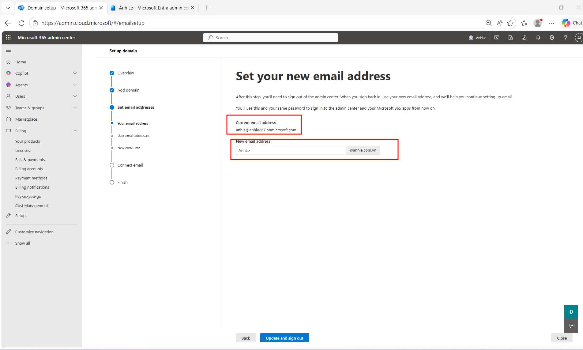Close the Domain setup browser tab
Image resolution: width=583 pixels, height=350 pixels.
[x=101, y=8]
